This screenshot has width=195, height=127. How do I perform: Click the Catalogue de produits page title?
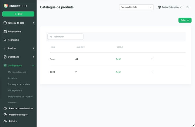click(x=57, y=7)
